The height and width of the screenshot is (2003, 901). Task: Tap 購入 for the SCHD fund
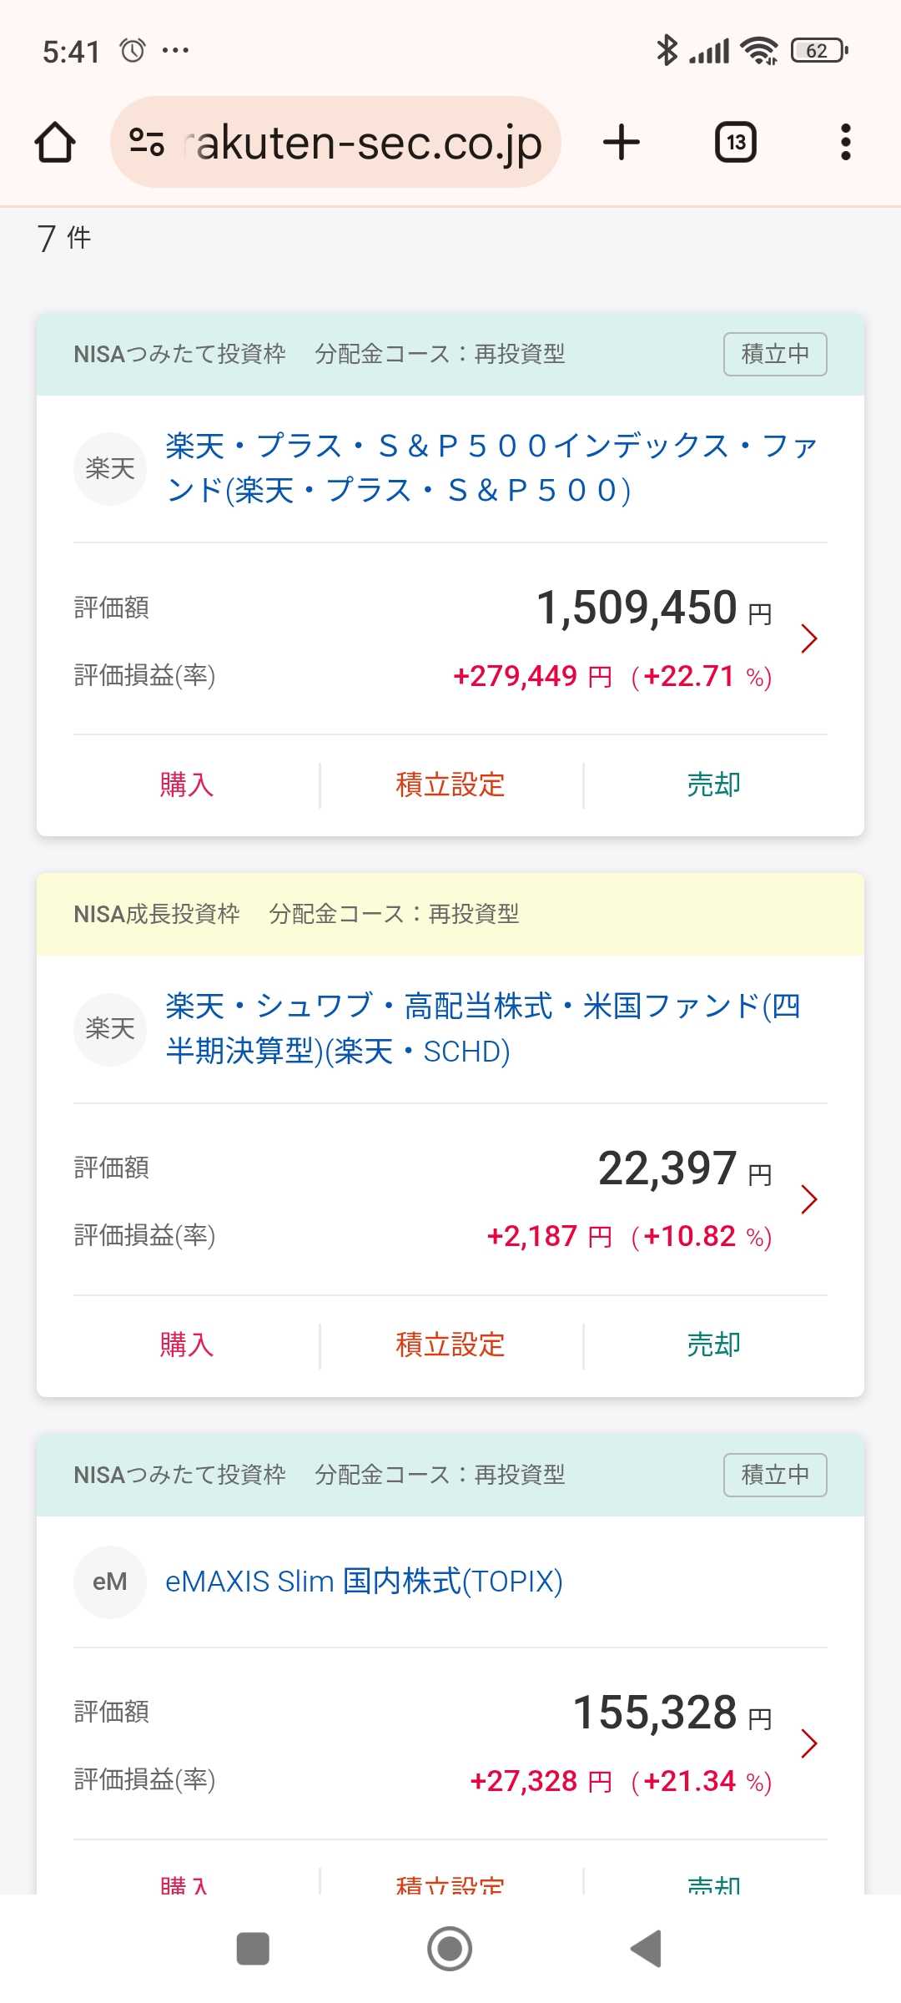187,1345
